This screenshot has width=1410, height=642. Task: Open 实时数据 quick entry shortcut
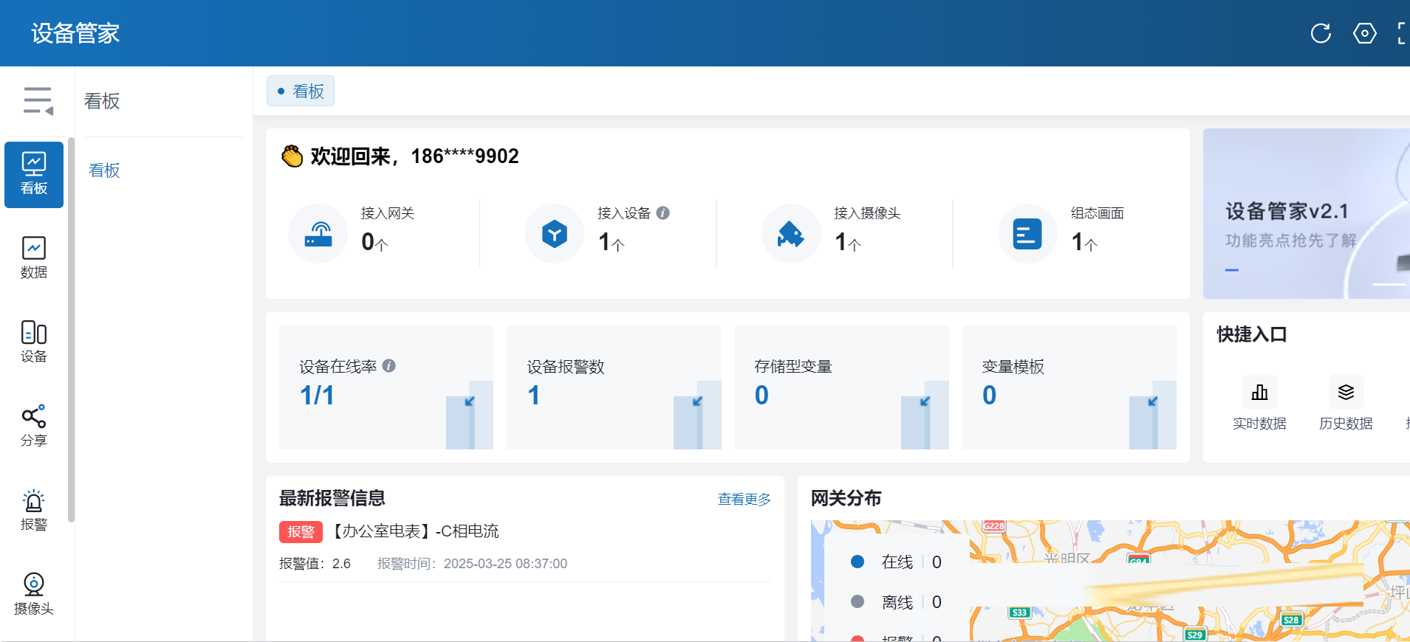[1259, 403]
